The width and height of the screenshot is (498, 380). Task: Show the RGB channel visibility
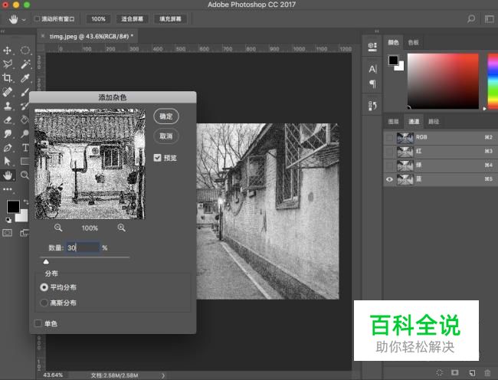click(390, 138)
